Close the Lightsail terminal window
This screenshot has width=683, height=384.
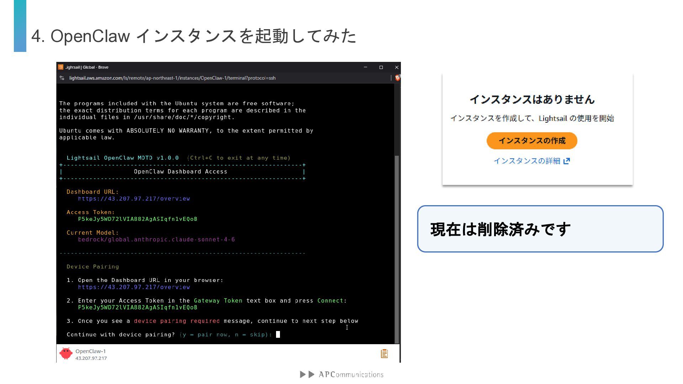click(397, 67)
